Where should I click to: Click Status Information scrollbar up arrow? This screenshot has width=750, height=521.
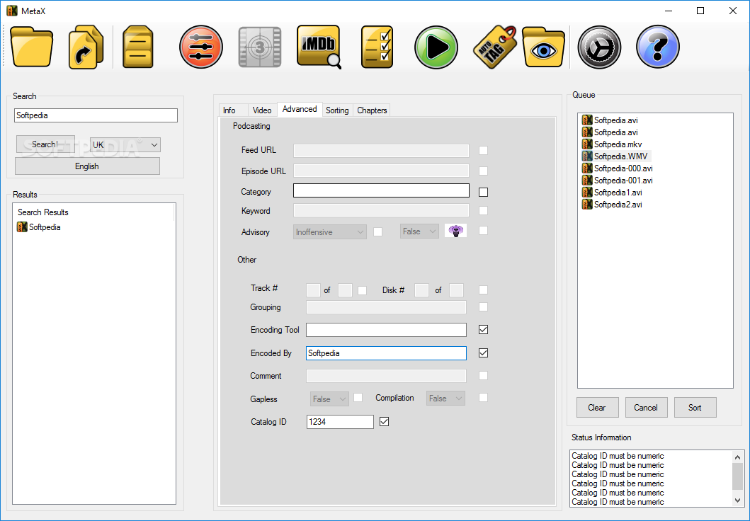click(738, 457)
